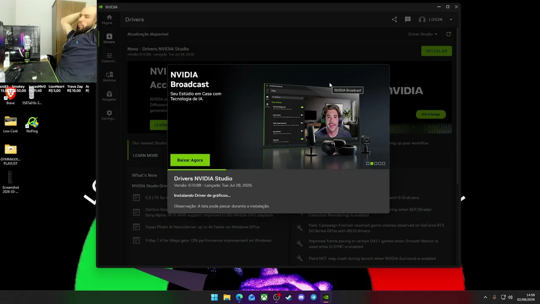Open Telegram from the taskbar
Viewport: 540px width, 304px height.
pos(313,297)
